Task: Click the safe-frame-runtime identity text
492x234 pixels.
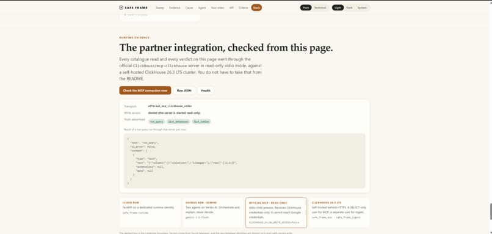Action: pyautogui.click(x=136, y=213)
